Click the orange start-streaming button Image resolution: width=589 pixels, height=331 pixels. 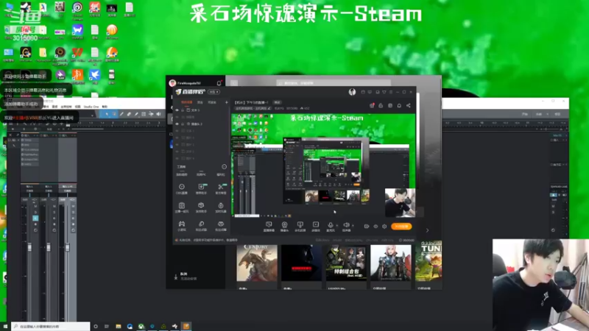[401, 227]
